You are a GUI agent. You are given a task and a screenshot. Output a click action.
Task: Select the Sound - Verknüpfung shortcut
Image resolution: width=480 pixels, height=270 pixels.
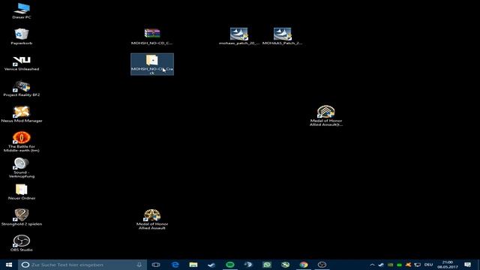22,168
